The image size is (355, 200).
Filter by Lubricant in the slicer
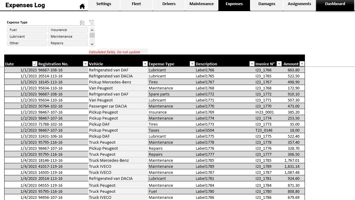pyautogui.click(x=27, y=36)
